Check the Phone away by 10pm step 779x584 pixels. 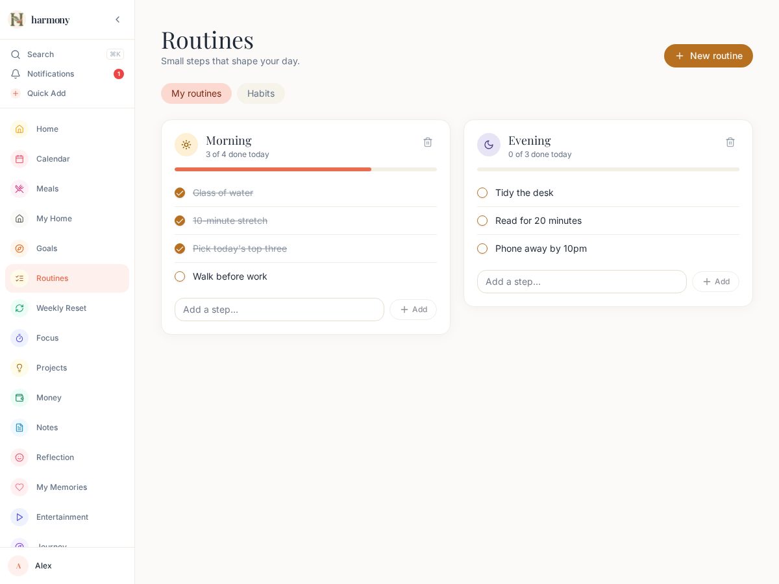[x=482, y=249]
